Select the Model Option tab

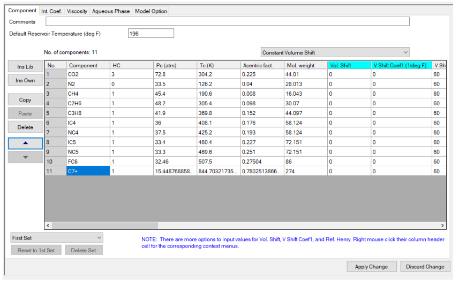[151, 11]
